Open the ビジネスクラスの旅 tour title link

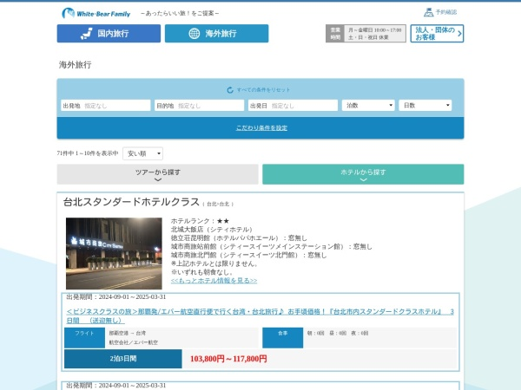click(260, 316)
